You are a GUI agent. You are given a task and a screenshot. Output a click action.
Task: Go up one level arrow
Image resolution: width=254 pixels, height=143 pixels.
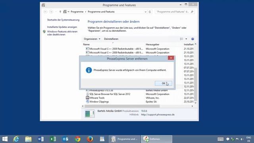click(x=60, y=12)
